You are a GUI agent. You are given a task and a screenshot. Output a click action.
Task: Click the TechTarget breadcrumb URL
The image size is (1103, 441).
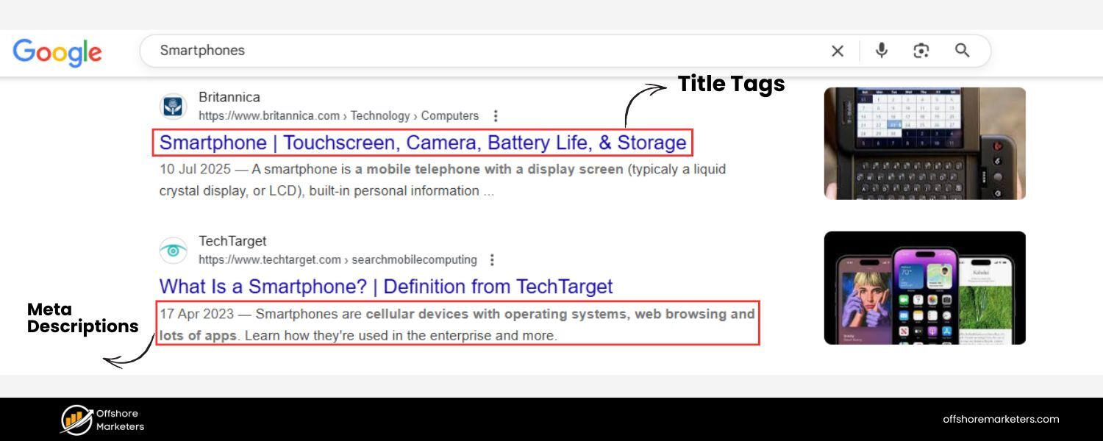[x=338, y=260]
